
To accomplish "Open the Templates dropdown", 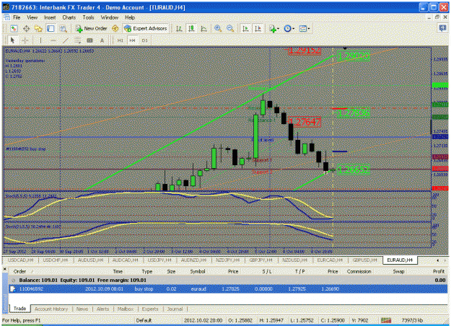I will point(305,28).
